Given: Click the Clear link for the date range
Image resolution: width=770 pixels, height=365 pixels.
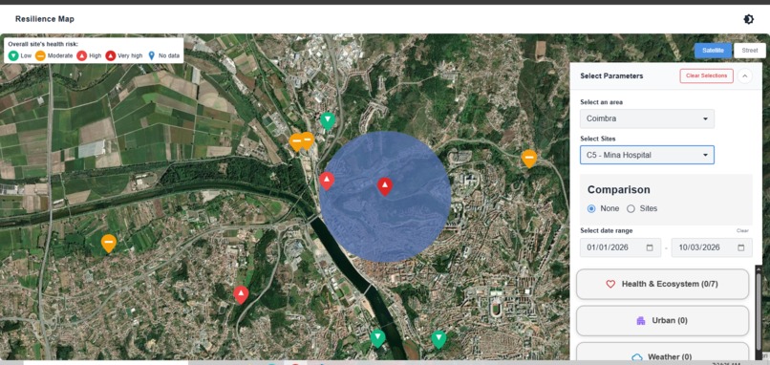Looking at the screenshot, I should [742, 230].
